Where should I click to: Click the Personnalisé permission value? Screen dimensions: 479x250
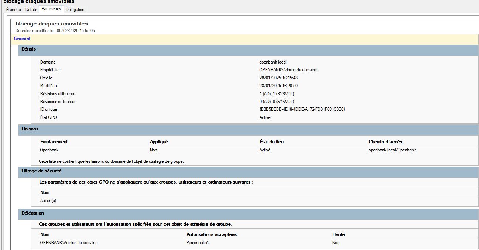(x=198, y=243)
